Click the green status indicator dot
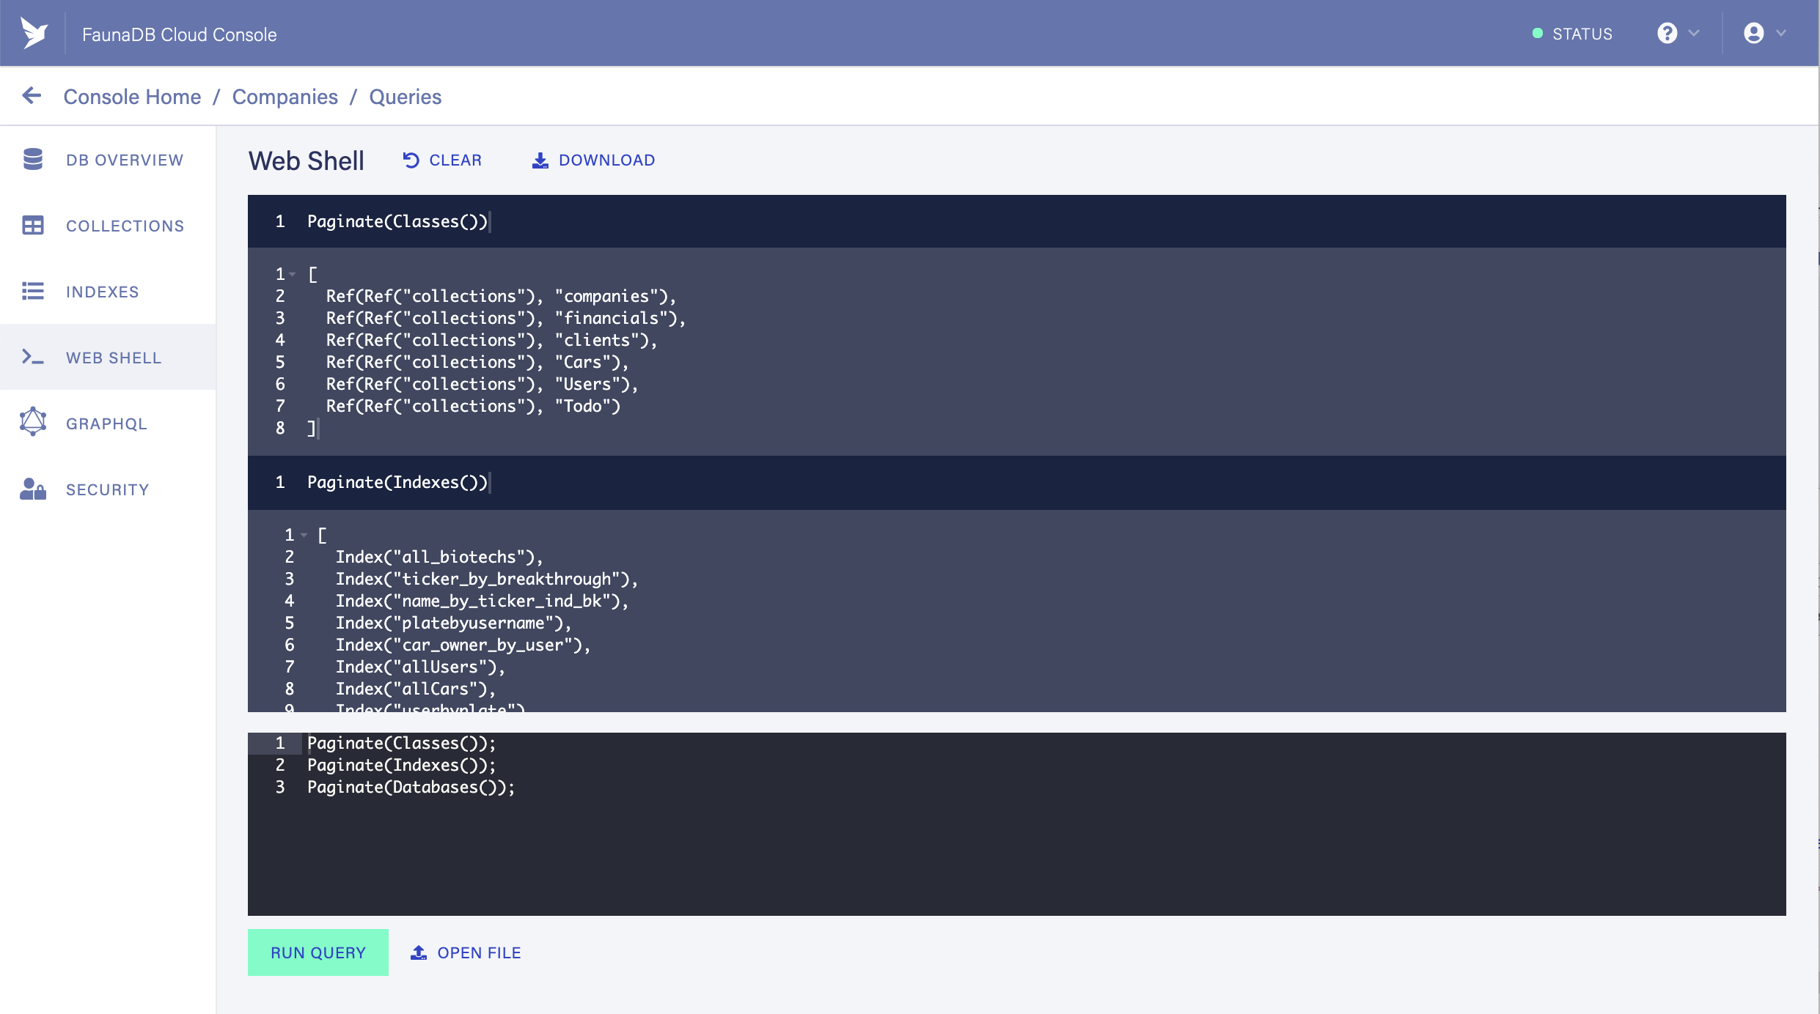Image resolution: width=1820 pixels, height=1014 pixels. [x=1538, y=34]
